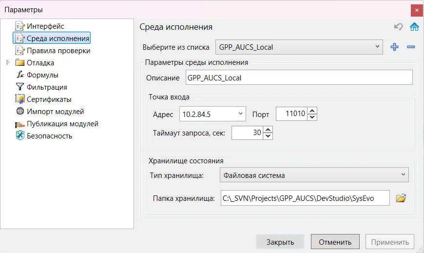Image resolution: width=424 pixels, height=253 pixels.
Task: Select Правила проверки in the tree
Action: [58, 51]
